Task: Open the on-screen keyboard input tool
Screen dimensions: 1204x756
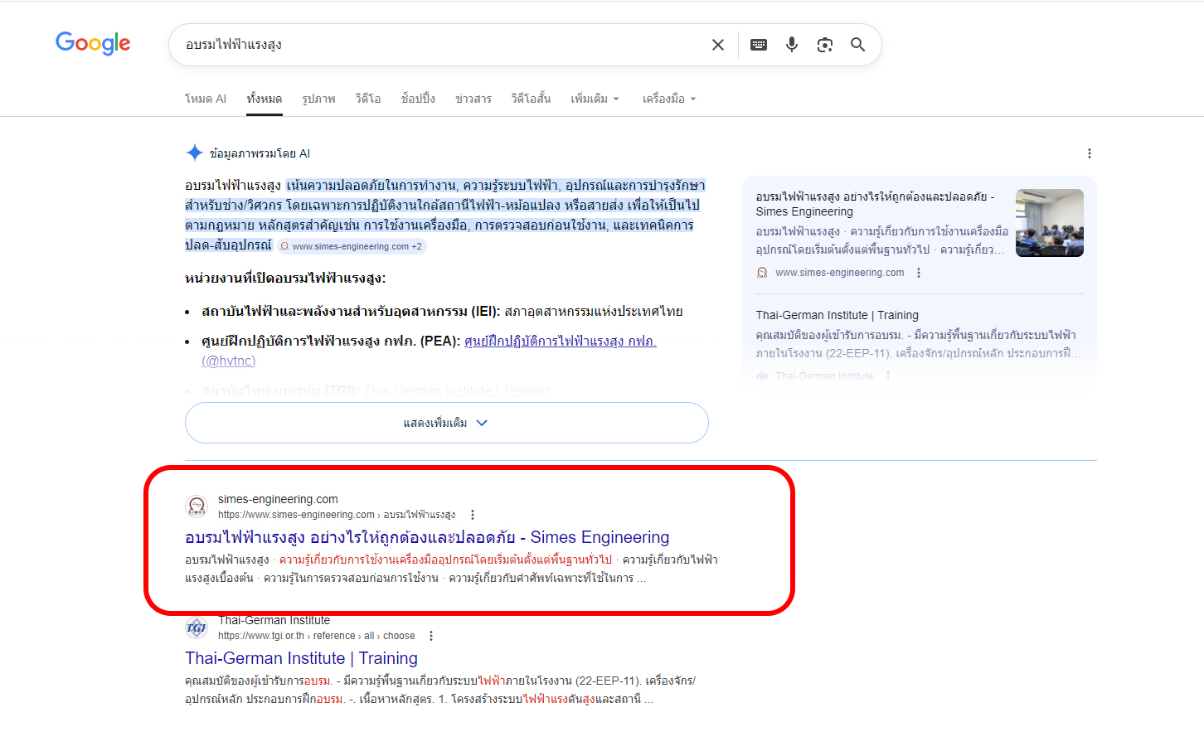Action: pos(759,45)
